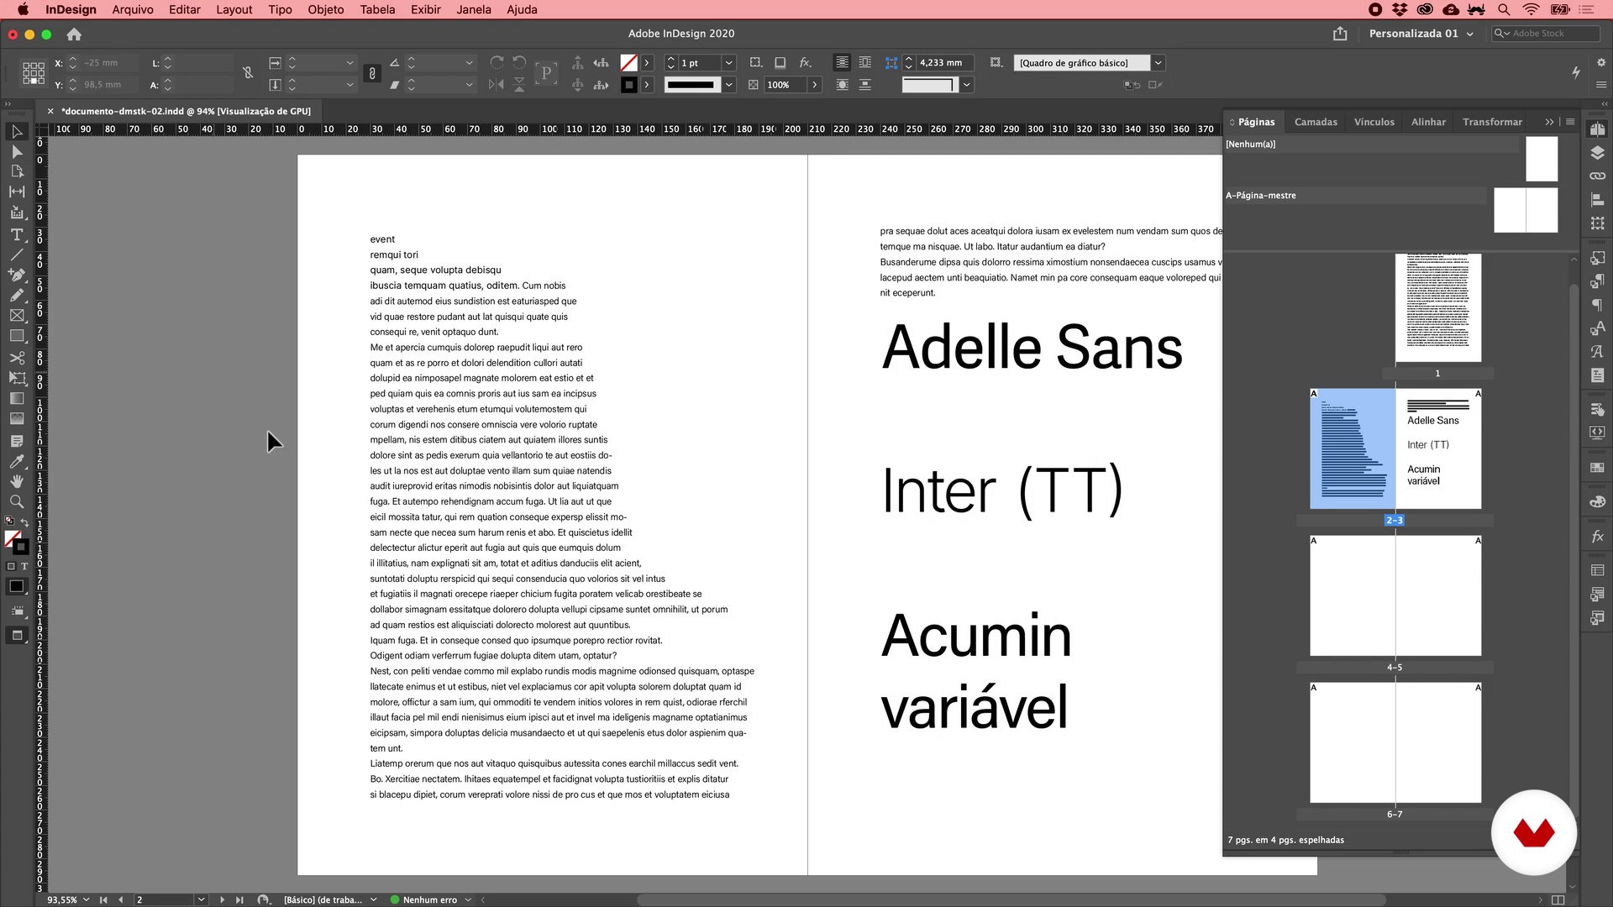Toggle auto-fit broken link icon

[248, 73]
